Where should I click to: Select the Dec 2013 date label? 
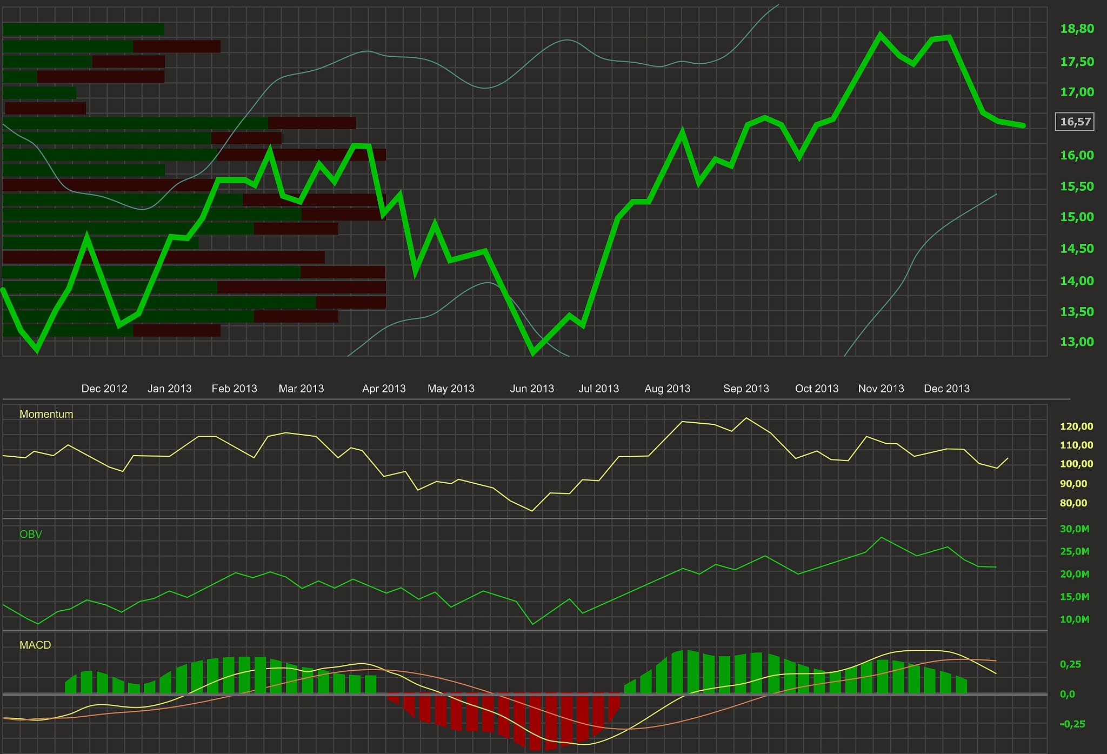point(946,389)
